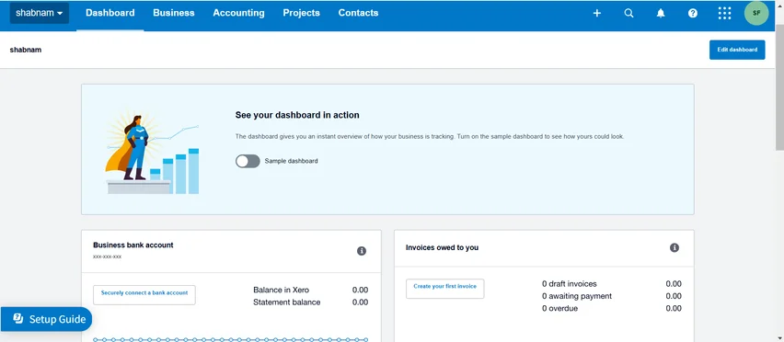Expand the shabnam organisation dropdown
Screen dimensions: 784x342
40,13
